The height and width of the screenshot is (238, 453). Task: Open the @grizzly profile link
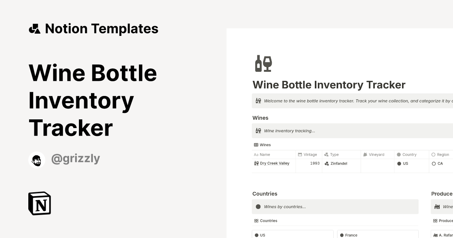pyautogui.click(x=75, y=158)
